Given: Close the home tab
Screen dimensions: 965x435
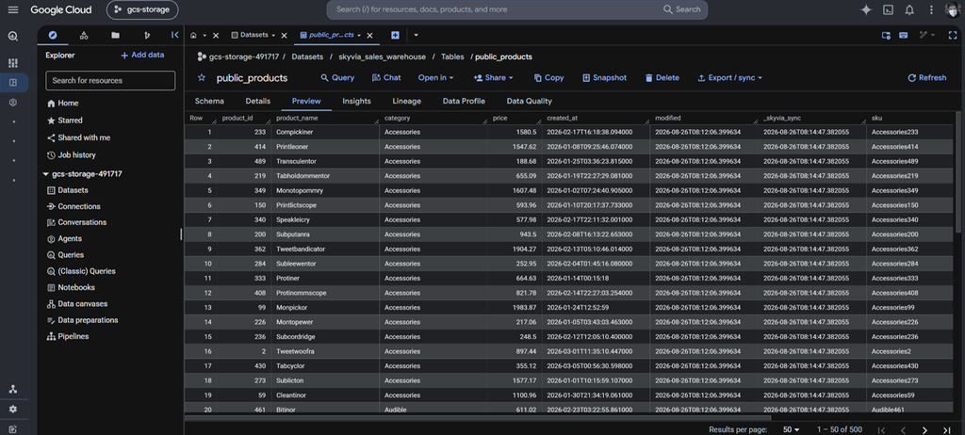Looking at the screenshot, I should (x=216, y=36).
